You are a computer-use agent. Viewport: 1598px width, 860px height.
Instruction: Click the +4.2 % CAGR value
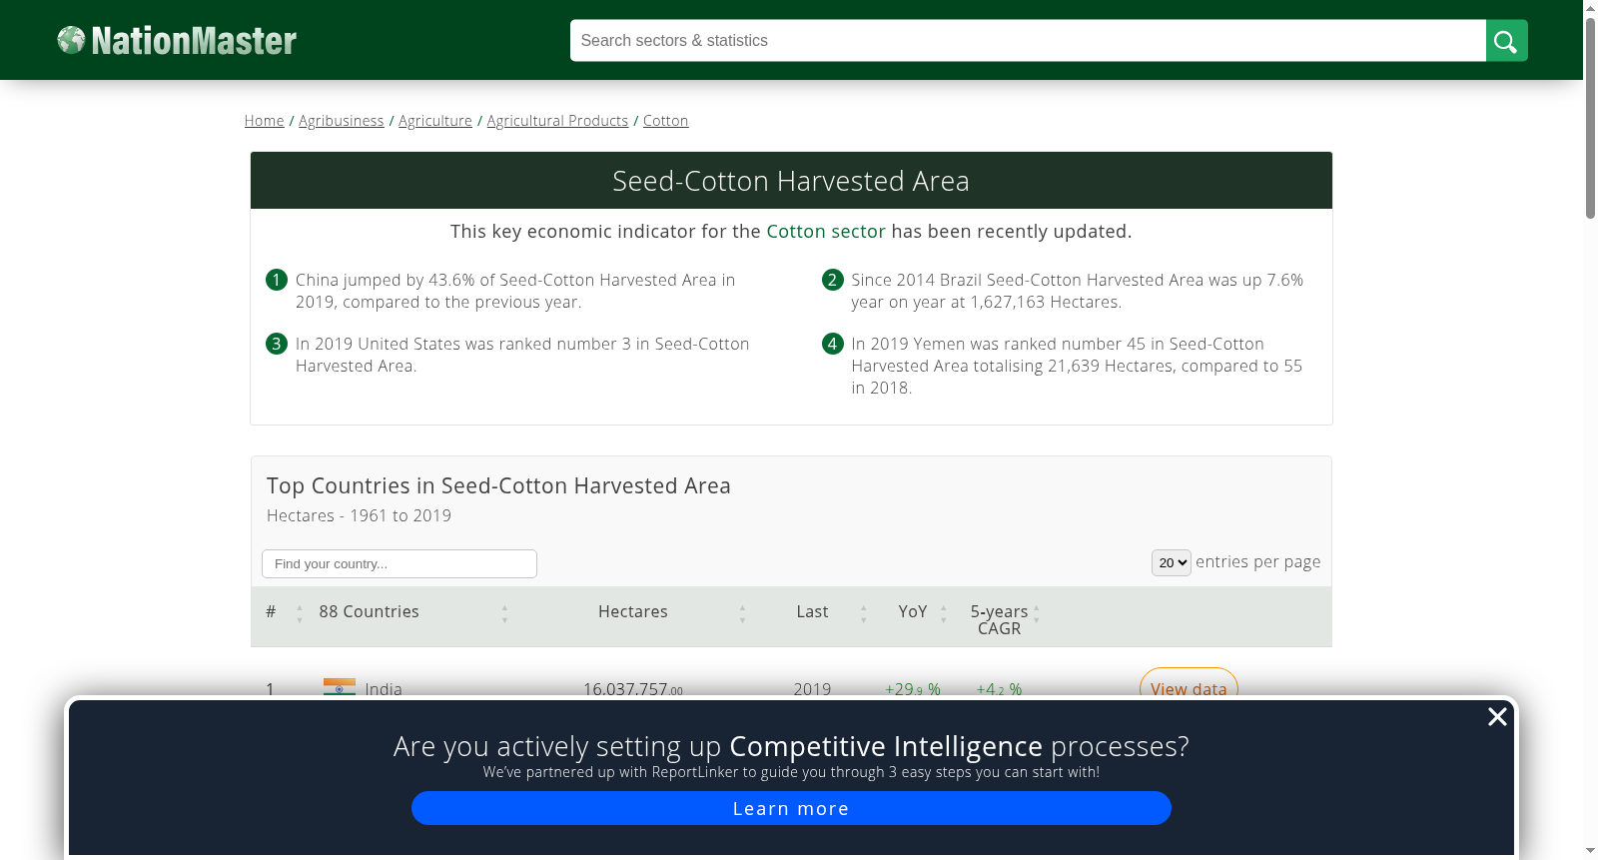coord(999,689)
